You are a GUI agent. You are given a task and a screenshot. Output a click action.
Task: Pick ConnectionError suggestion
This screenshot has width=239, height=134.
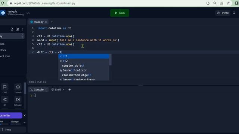point(84,70)
